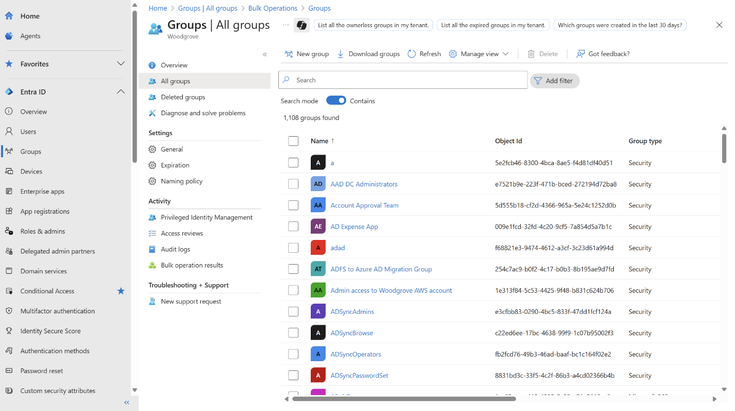The image size is (735, 411).
Task: Unfavorite Conditional Access via its star icon
Action: [121, 291]
